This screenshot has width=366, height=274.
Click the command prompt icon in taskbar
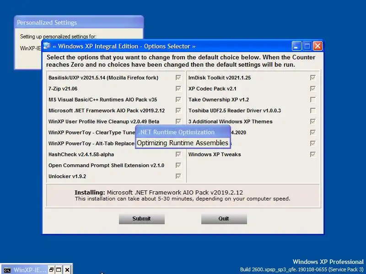(7, 270)
